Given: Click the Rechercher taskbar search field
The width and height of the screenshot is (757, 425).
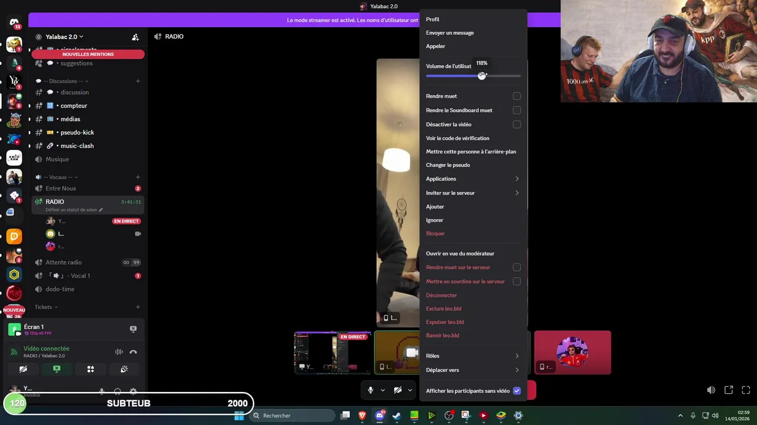Looking at the screenshot, I should pos(293,416).
